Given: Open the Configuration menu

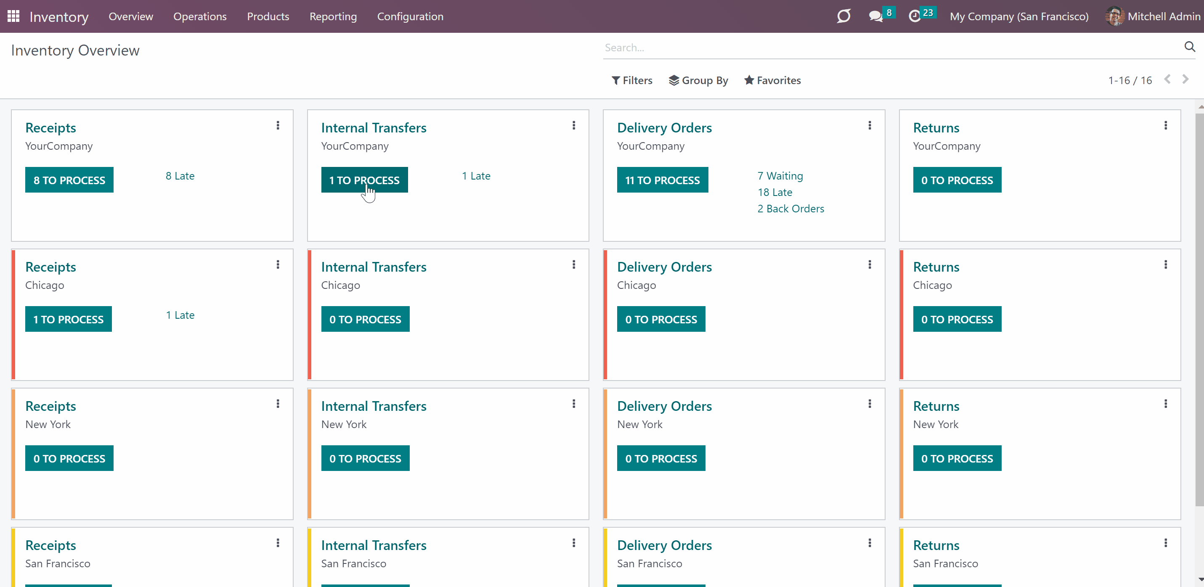Looking at the screenshot, I should [x=410, y=16].
